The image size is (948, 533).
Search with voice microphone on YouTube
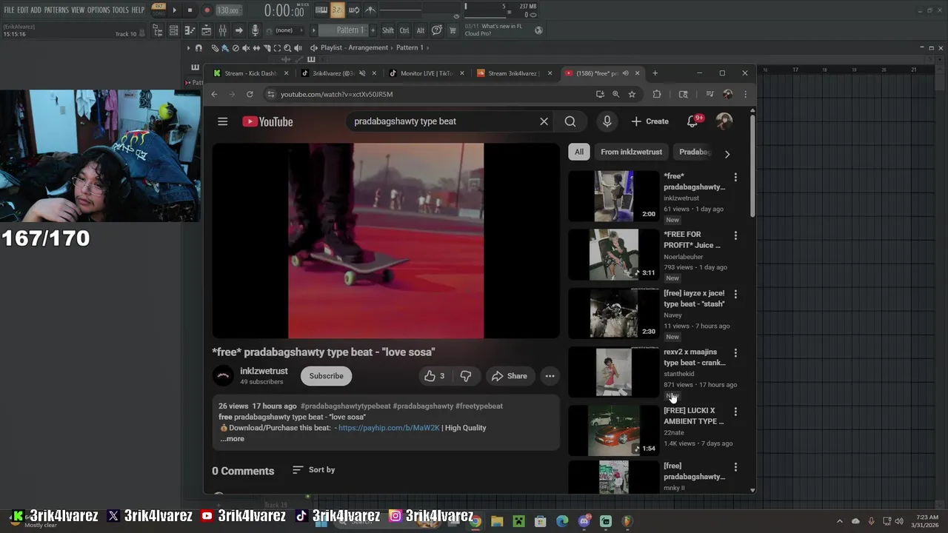pyautogui.click(x=607, y=121)
